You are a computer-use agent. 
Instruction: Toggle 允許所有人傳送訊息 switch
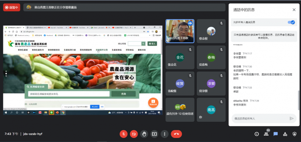(x=291, y=22)
